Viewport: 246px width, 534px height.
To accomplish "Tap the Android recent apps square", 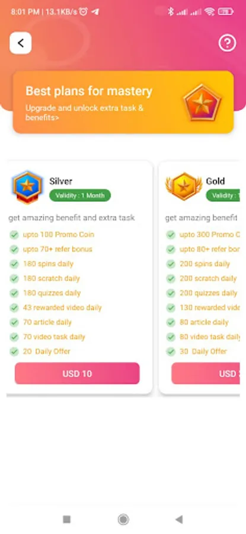I will [x=67, y=519].
